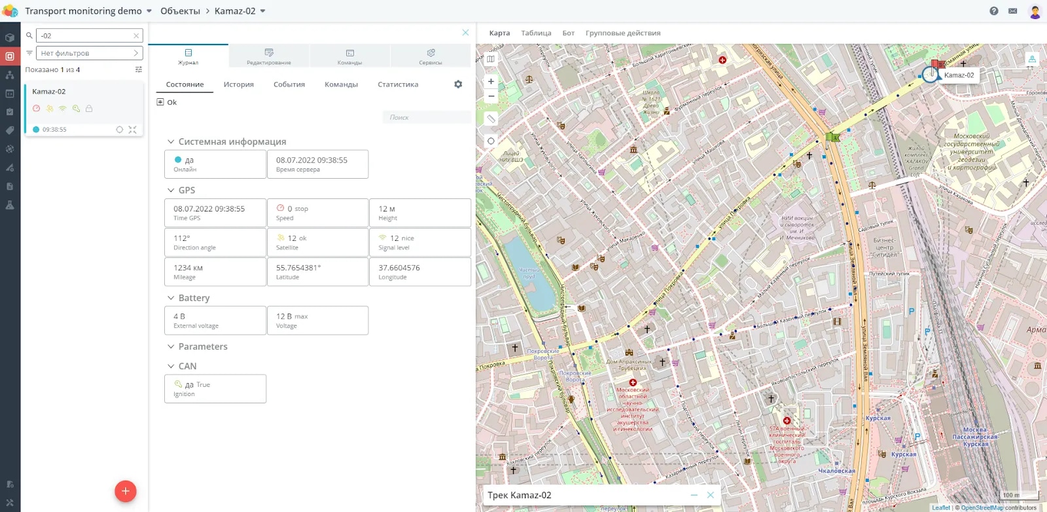This screenshot has height=512, width=1047.
Task: Open Групповые действия link
Action: (x=623, y=33)
